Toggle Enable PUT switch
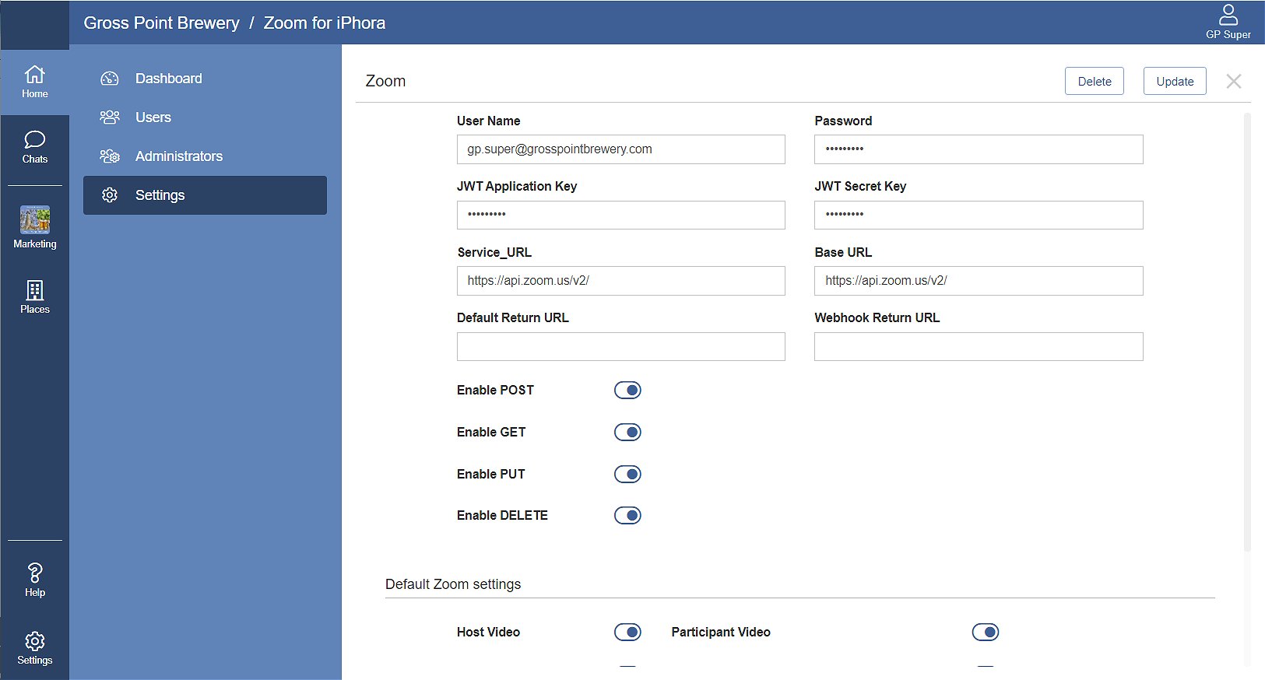Viewport: 1265px width, 680px height. (x=627, y=474)
